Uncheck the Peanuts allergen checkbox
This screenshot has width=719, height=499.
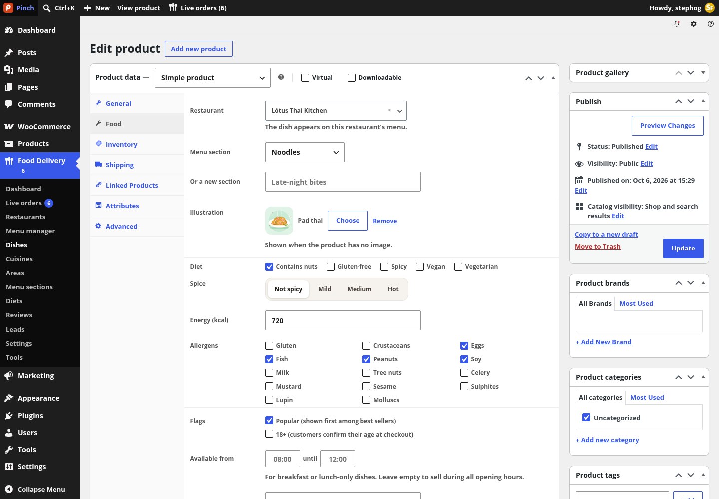click(x=366, y=359)
